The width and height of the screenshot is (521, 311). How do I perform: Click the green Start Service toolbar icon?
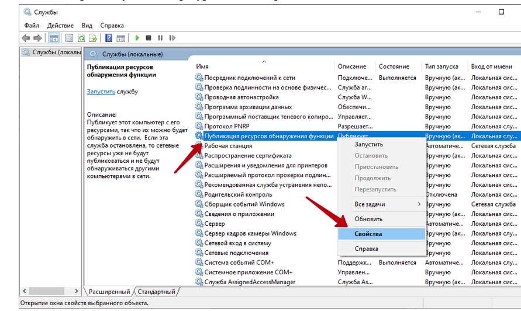[x=137, y=38]
